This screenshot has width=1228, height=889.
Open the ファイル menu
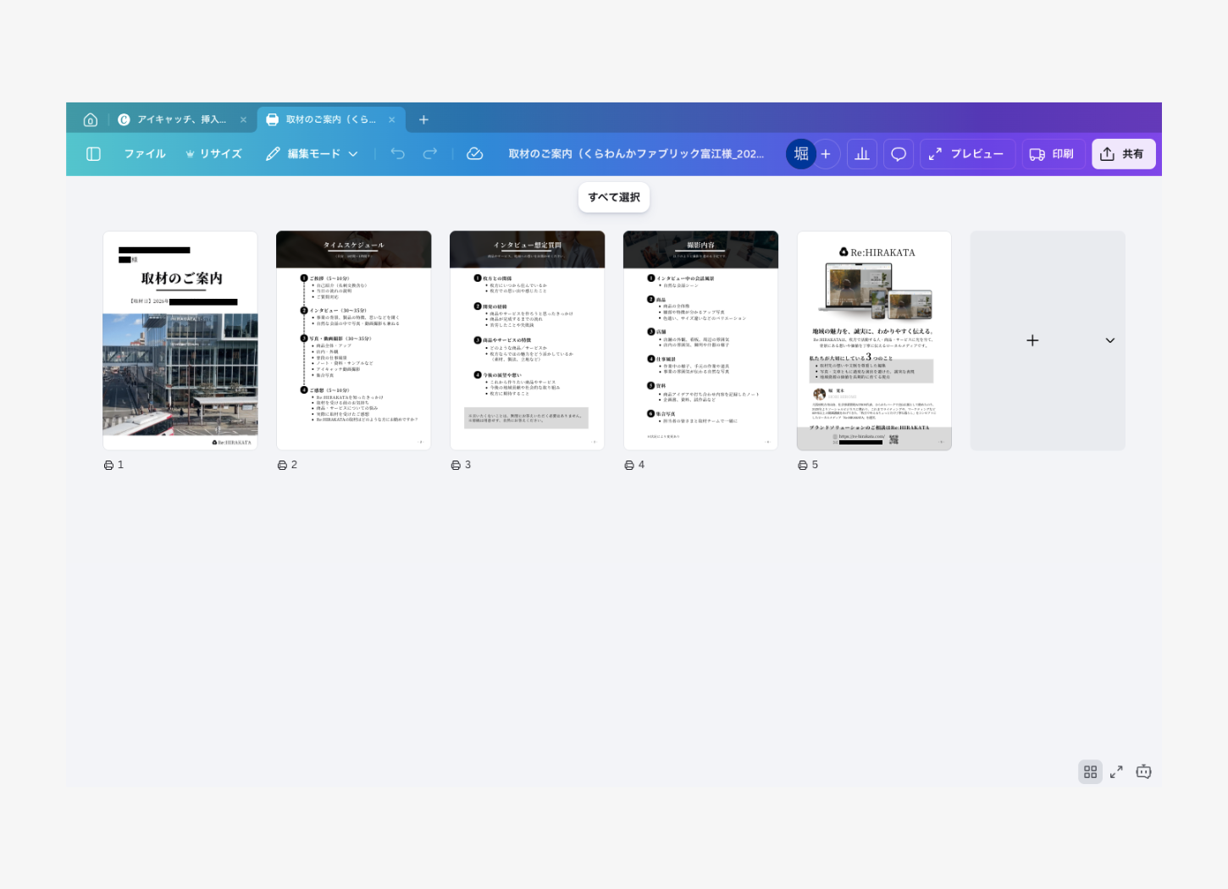point(145,154)
